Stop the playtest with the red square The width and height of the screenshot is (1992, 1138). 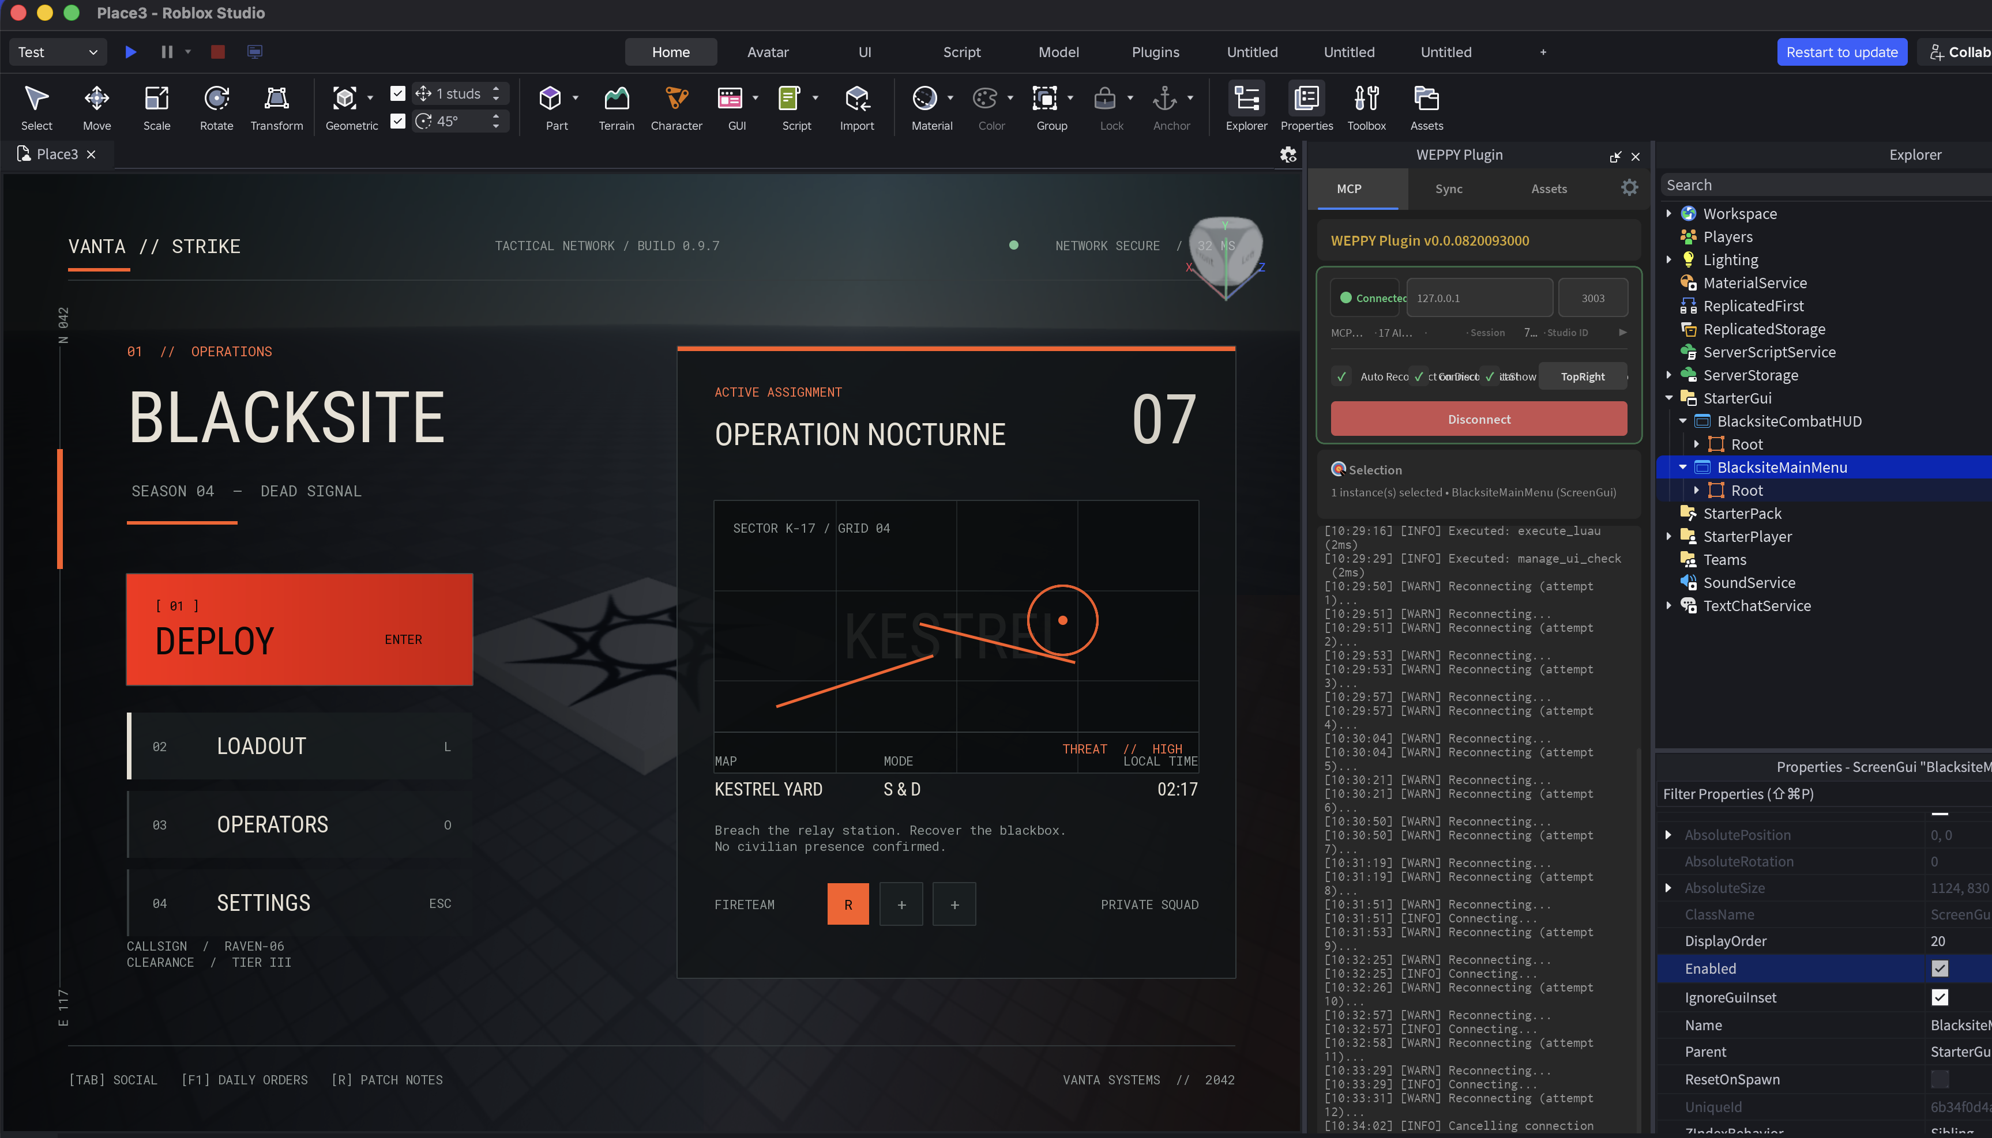coord(218,51)
